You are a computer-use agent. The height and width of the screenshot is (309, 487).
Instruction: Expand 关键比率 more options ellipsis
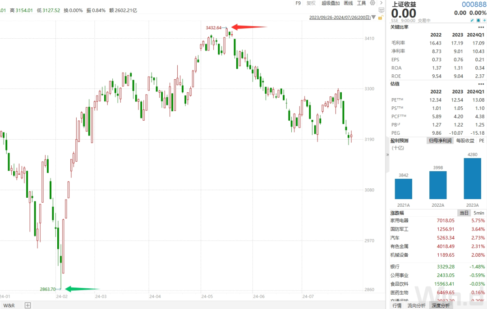pos(481,27)
